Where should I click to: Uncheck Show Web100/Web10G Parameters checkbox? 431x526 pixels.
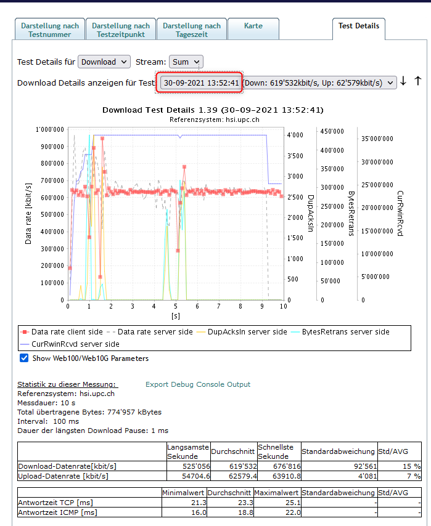24,358
